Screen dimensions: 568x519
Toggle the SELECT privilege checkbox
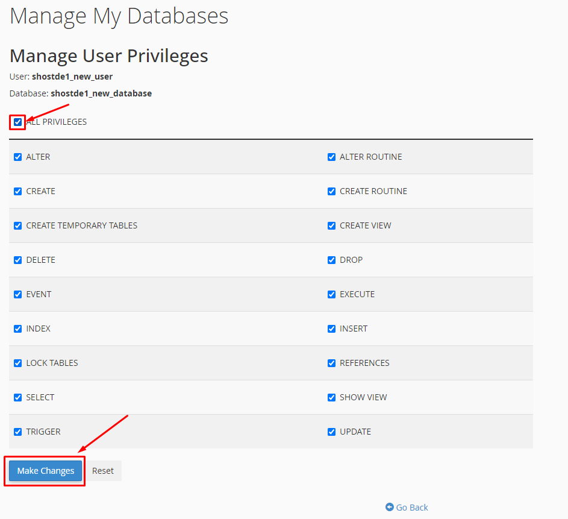[x=17, y=397]
